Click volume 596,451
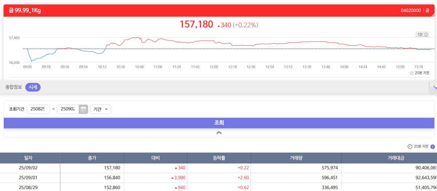The image size is (437, 191). [x=330, y=178]
